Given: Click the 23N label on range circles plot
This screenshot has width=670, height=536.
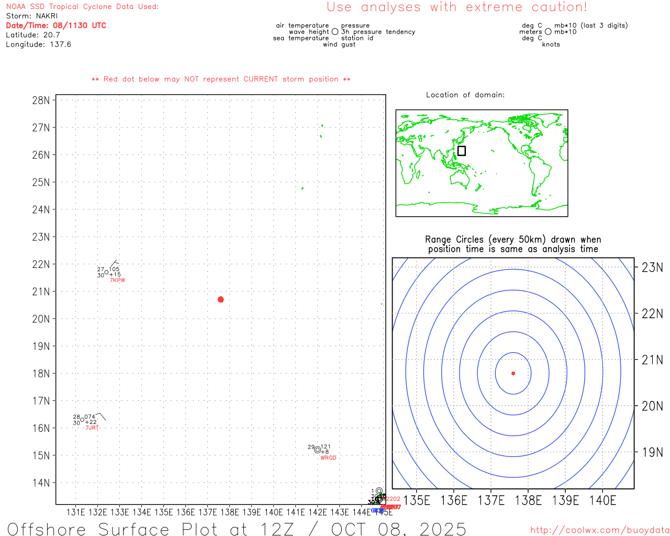Looking at the screenshot, I should pyautogui.click(x=652, y=267).
